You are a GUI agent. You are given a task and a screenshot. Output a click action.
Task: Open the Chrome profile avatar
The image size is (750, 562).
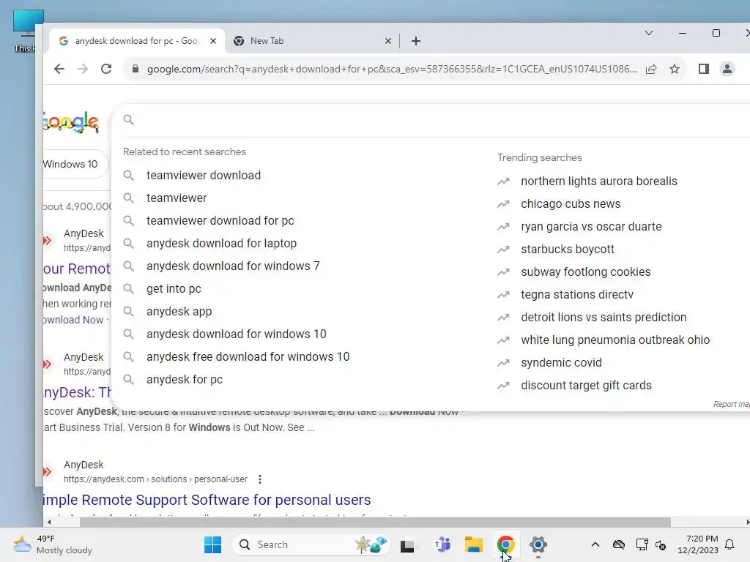click(x=727, y=69)
